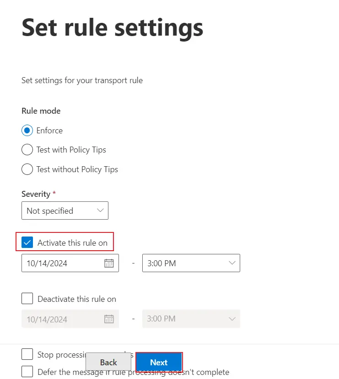
Task: Select Test with Policy Tips mode
Action: pyautogui.click(x=27, y=150)
